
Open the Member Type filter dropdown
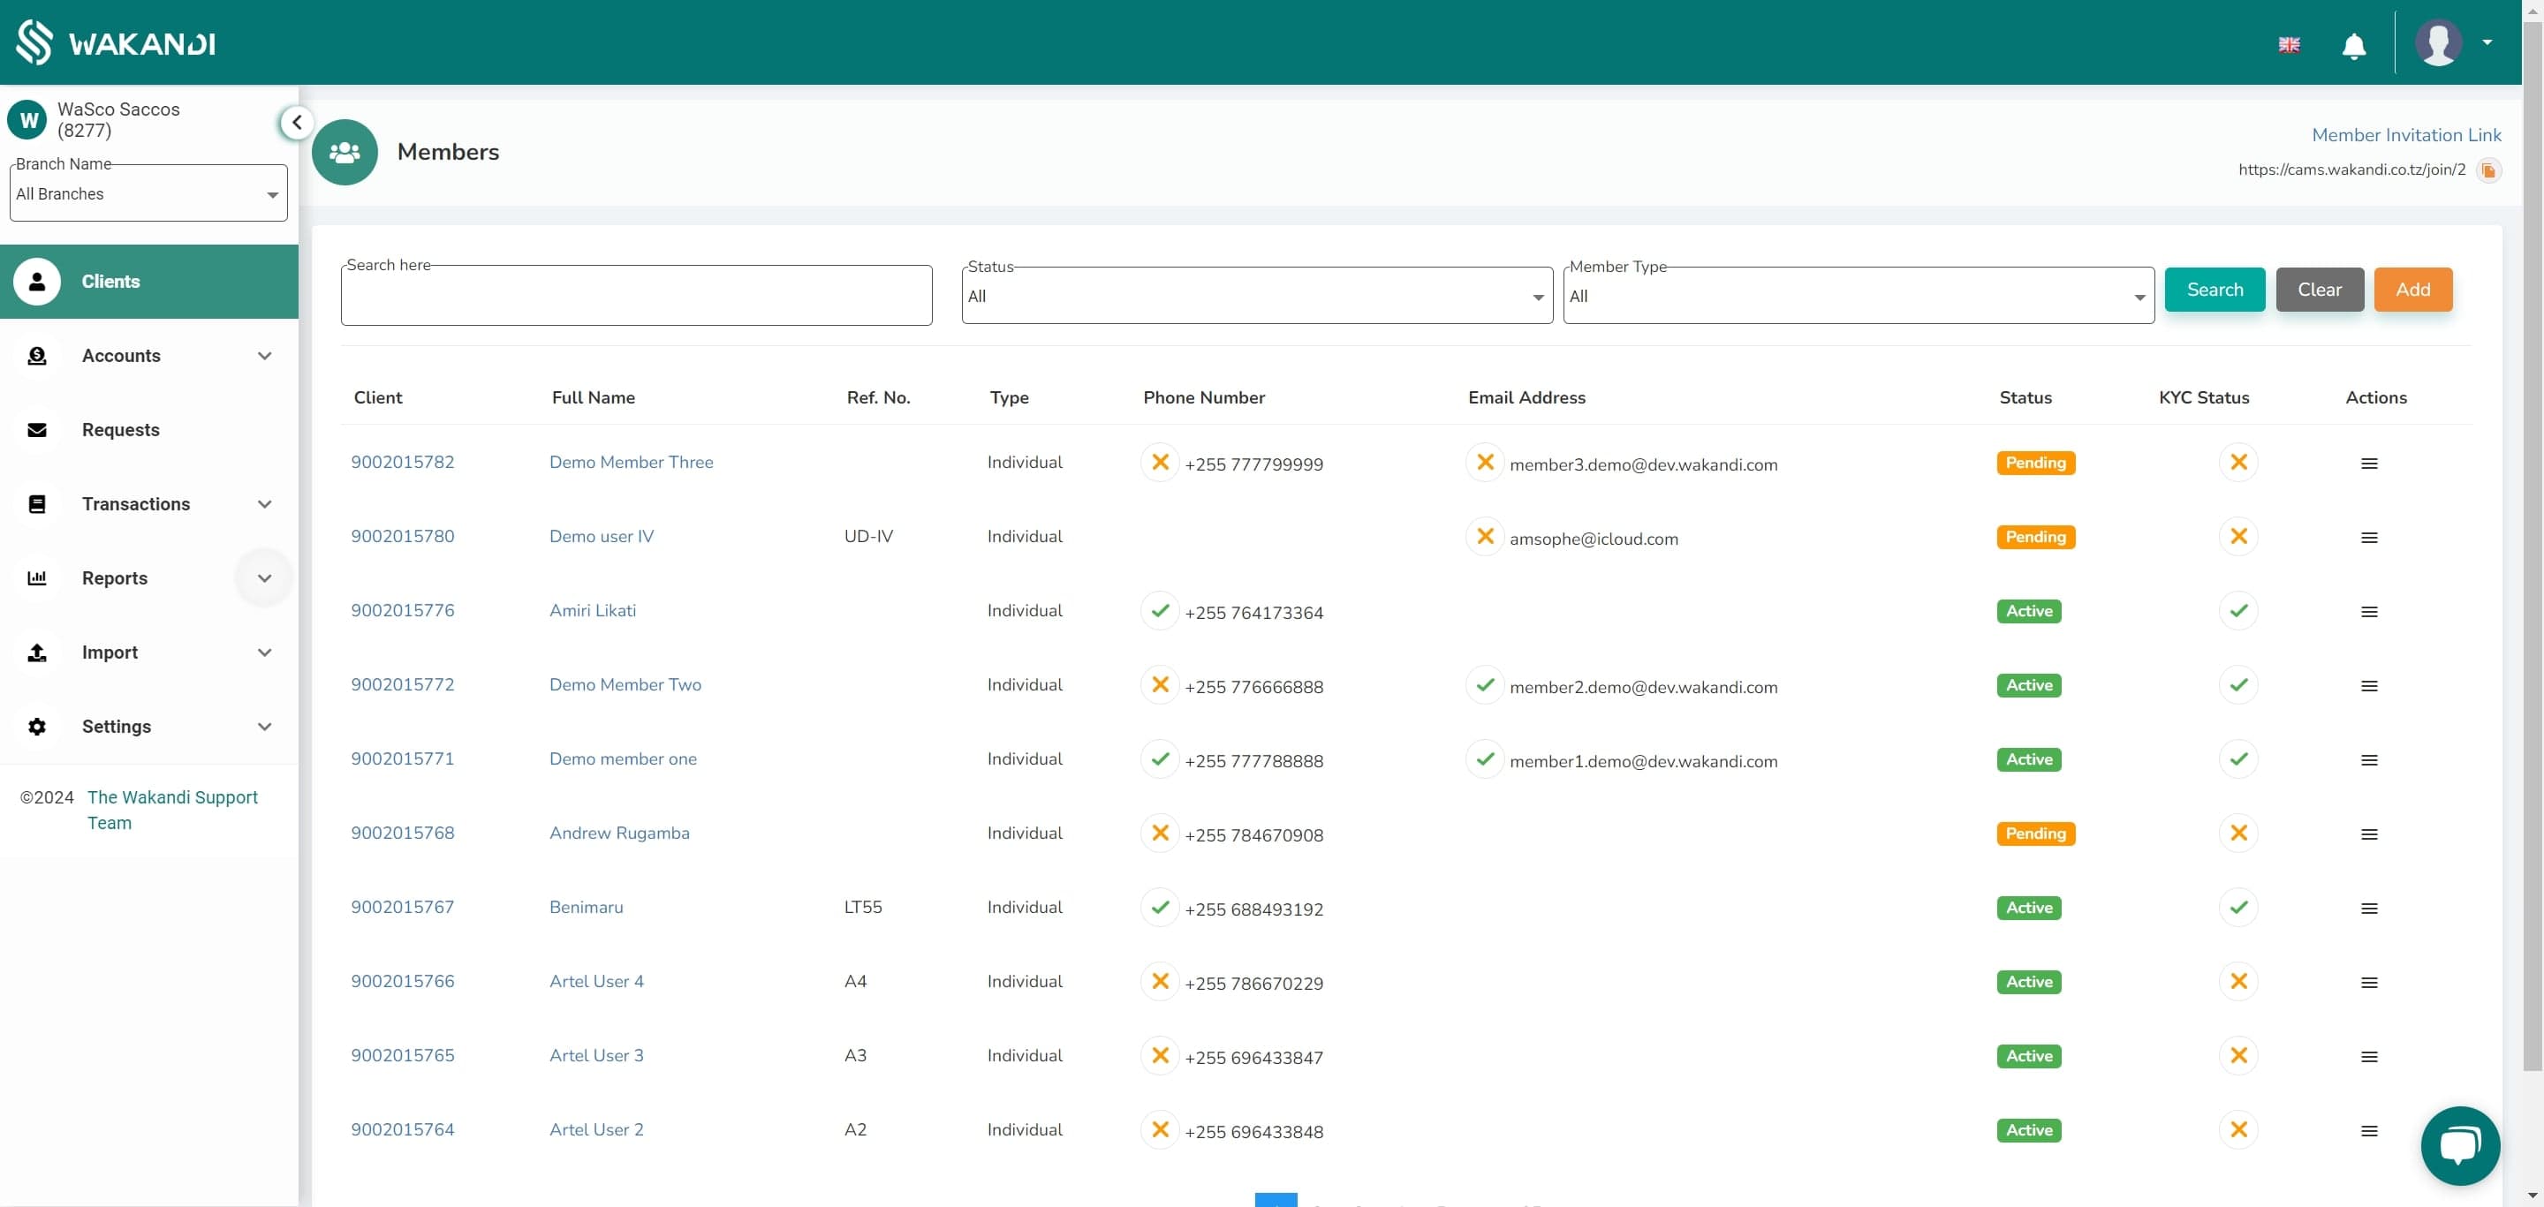[1858, 295]
